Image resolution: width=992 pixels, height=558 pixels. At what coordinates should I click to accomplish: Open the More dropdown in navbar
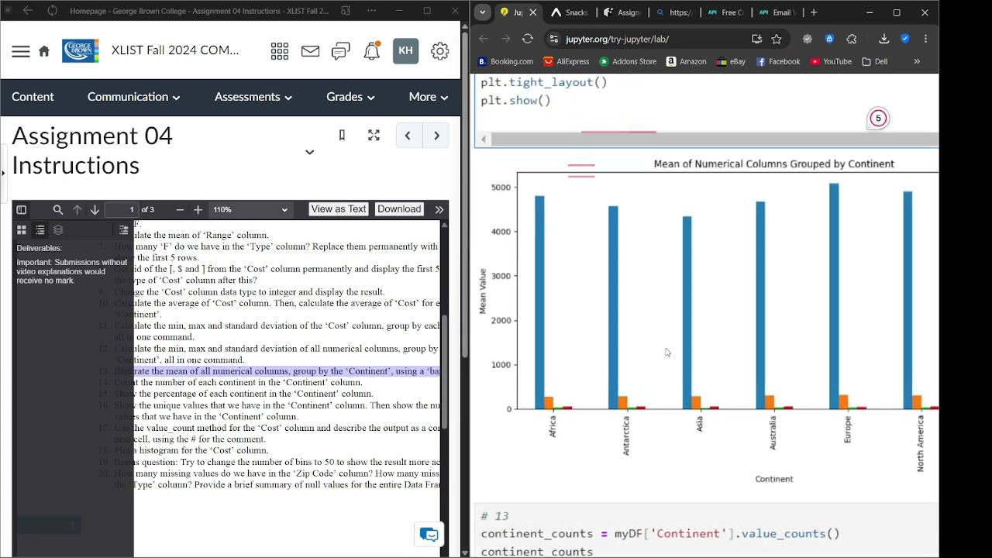tap(429, 97)
